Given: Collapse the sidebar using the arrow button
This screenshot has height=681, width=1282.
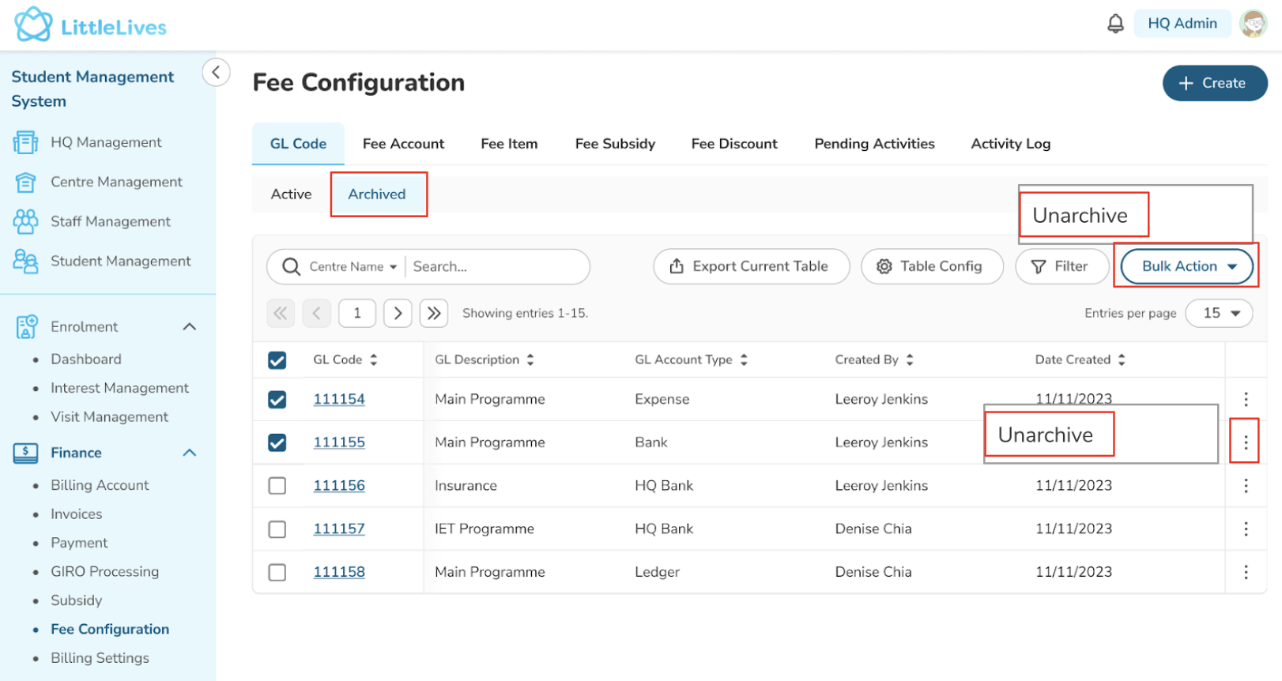Looking at the screenshot, I should coord(216,72).
